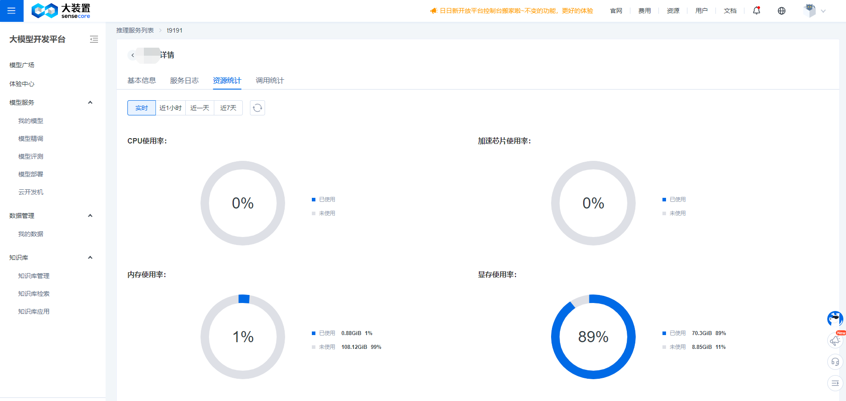This screenshot has height=401, width=846.
Task: Collapse sidebar using the fold icon
Action: [x=94, y=39]
